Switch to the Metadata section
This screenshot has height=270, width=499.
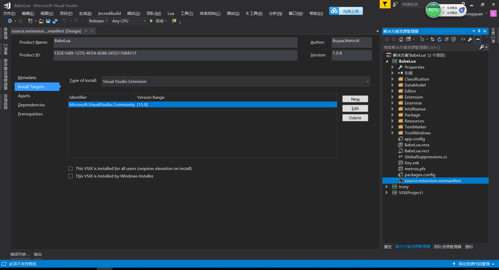click(27, 78)
